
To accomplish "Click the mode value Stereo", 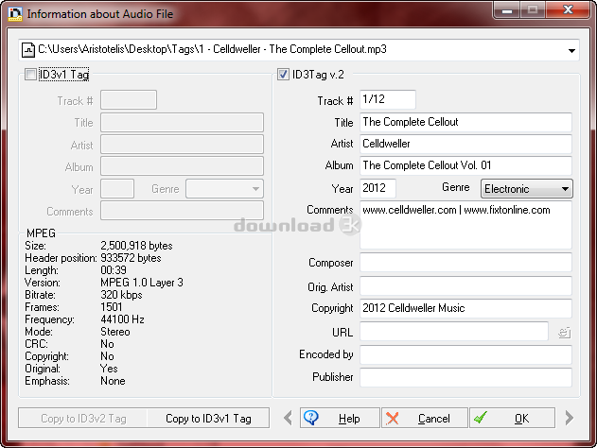I will click(x=115, y=332).
